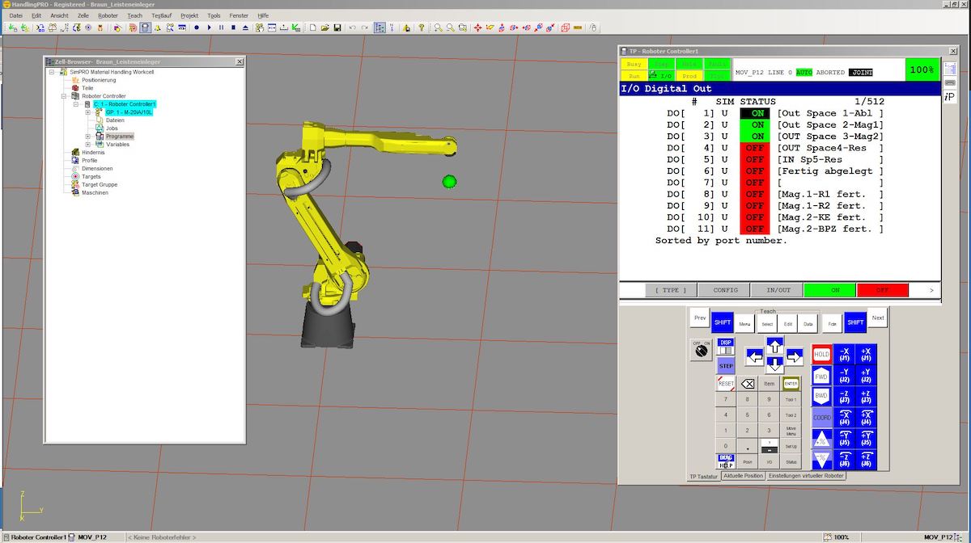The height and width of the screenshot is (543, 971).
Task: Open the Testlauf menu
Action: coord(161,15)
